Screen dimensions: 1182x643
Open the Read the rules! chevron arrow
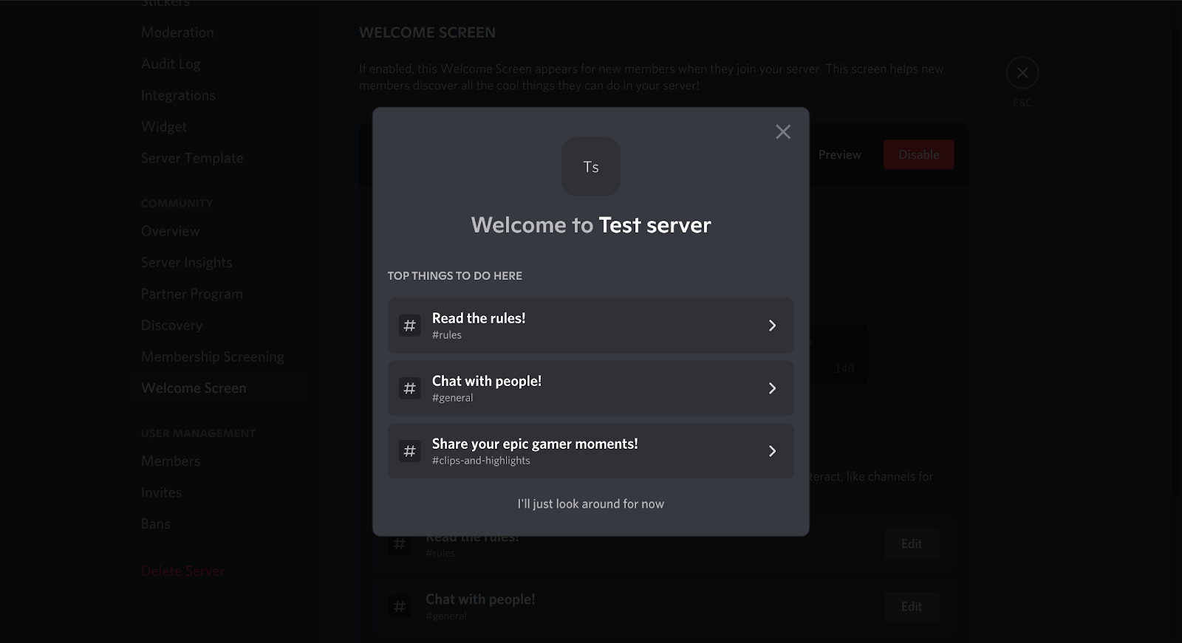tap(772, 326)
